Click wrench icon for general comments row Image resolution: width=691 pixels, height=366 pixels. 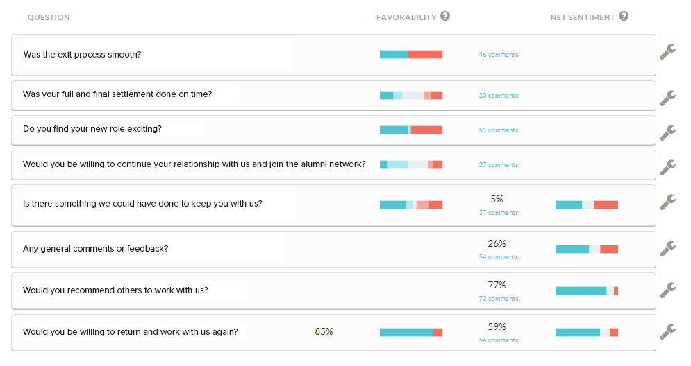click(667, 247)
